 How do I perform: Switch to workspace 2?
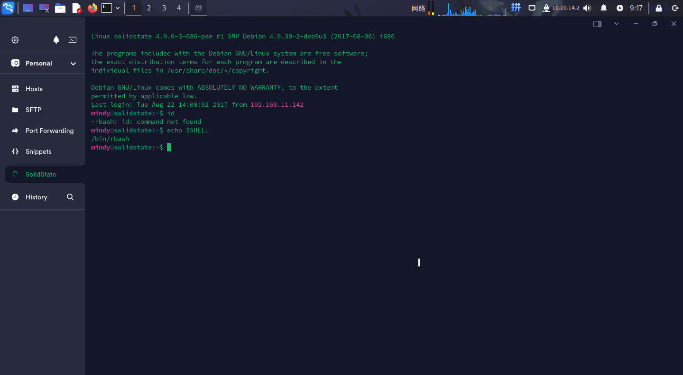tap(149, 8)
